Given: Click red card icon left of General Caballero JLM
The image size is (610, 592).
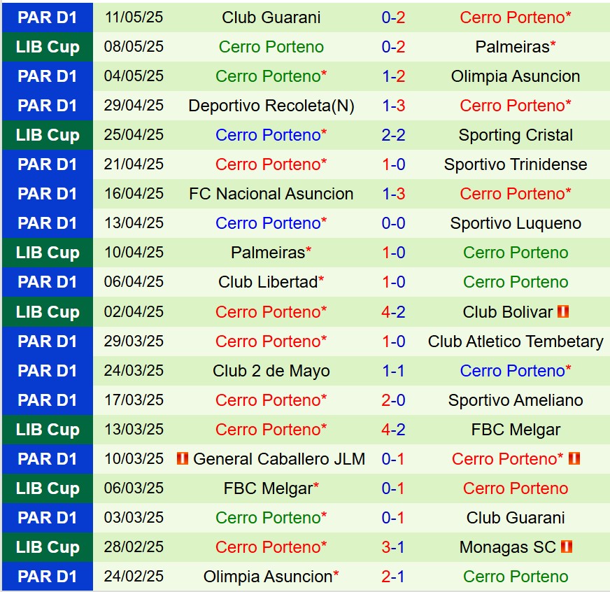Looking at the screenshot, I should coord(183,459).
